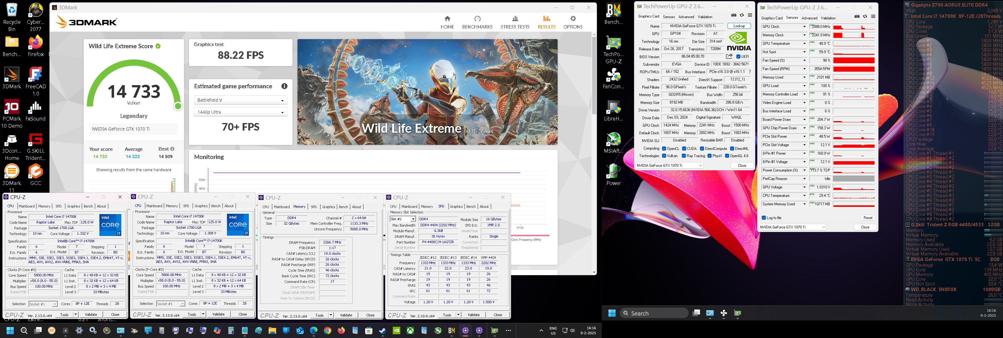Launch MSI Afterburner desktop shortcut
The width and height of the screenshot is (1003, 338).
pyautogui.click(x=614, y=143)
